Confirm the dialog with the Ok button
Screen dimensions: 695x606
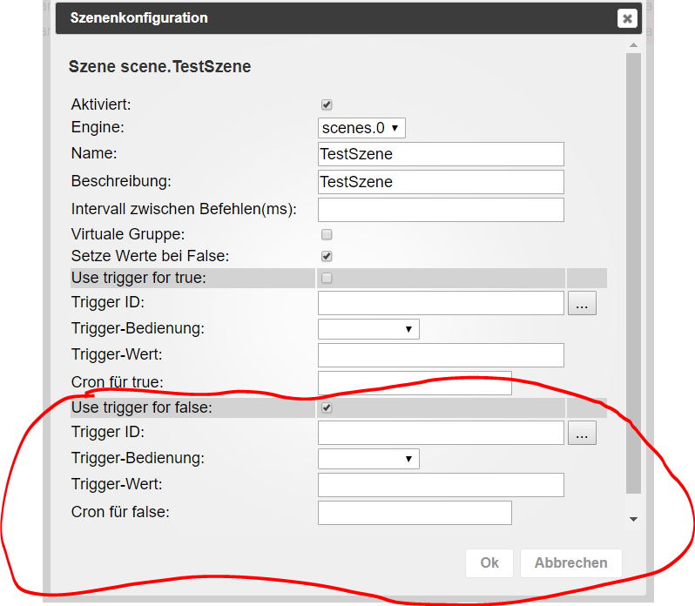click(489, 563)
